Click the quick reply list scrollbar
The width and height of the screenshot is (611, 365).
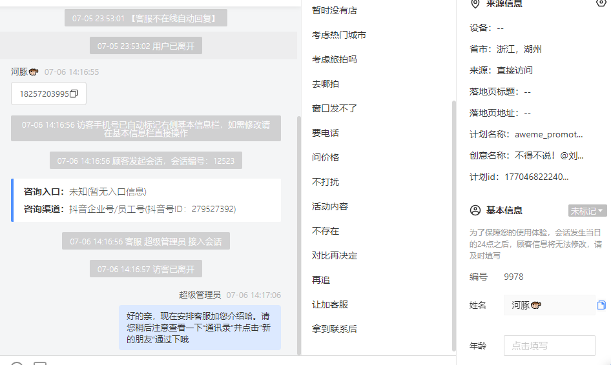pos(453,226)
